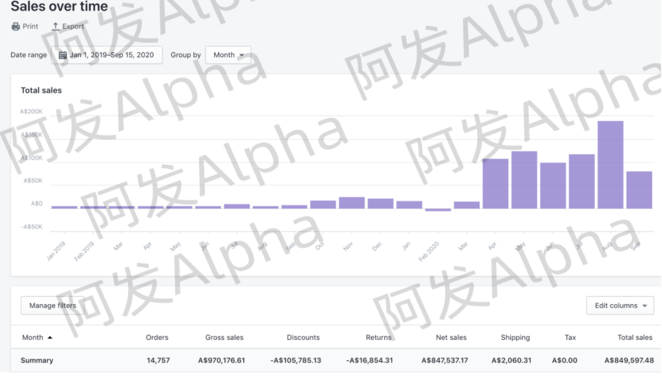Image resolution: width=662 pixels, height=377 pixels.
Task: Expand the Edit columns dropdown
Action: click(620, 305)
